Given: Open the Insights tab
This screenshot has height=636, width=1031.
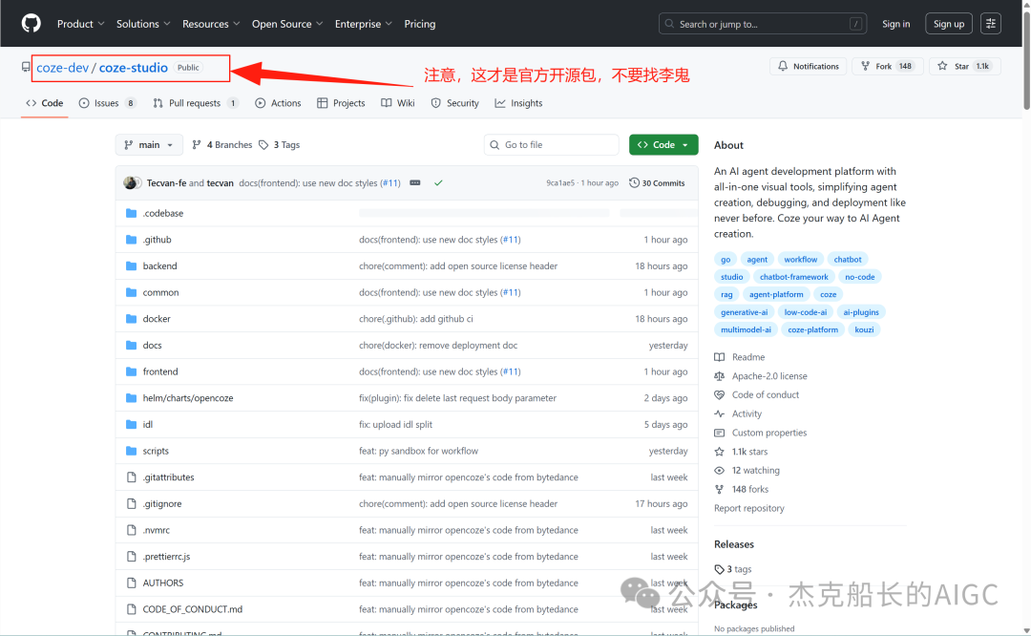Looking at the screenshot, I should 518,103.
